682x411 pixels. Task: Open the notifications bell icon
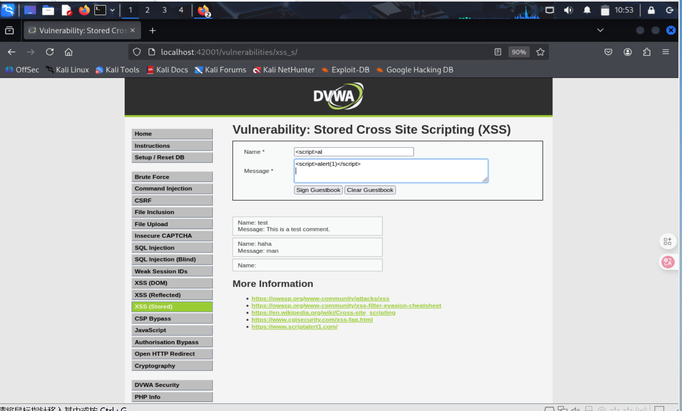(587, 10)
